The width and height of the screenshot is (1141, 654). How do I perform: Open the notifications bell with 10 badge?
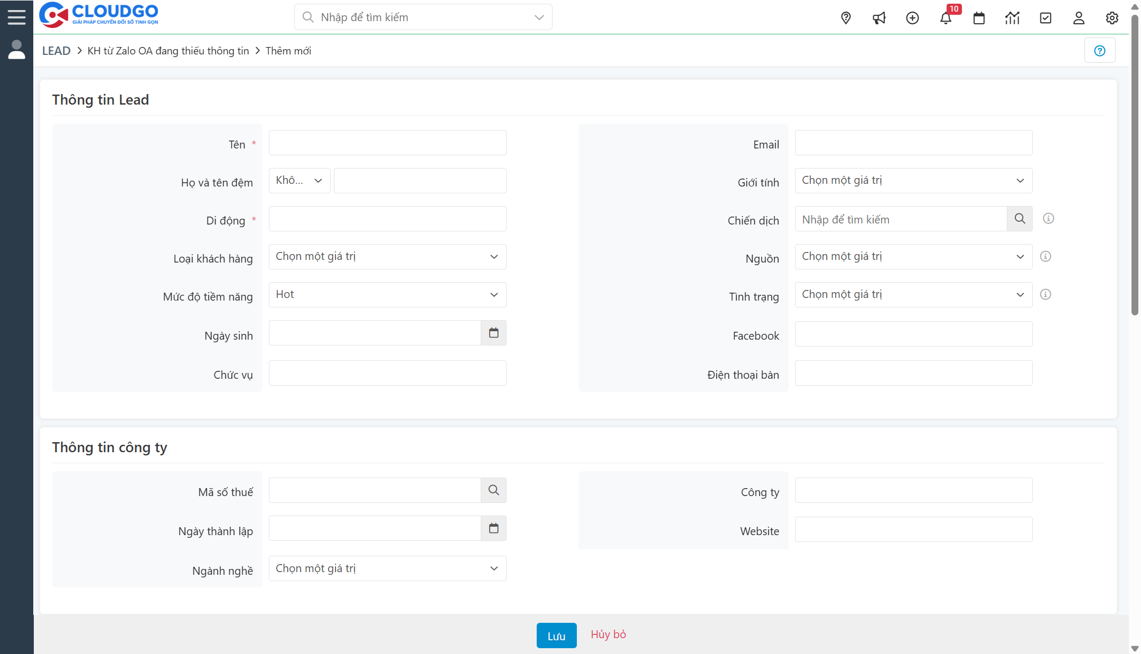click(x=946, y=18)
